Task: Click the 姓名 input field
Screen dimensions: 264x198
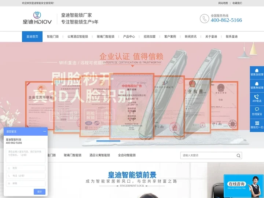Action: [26, 168]
